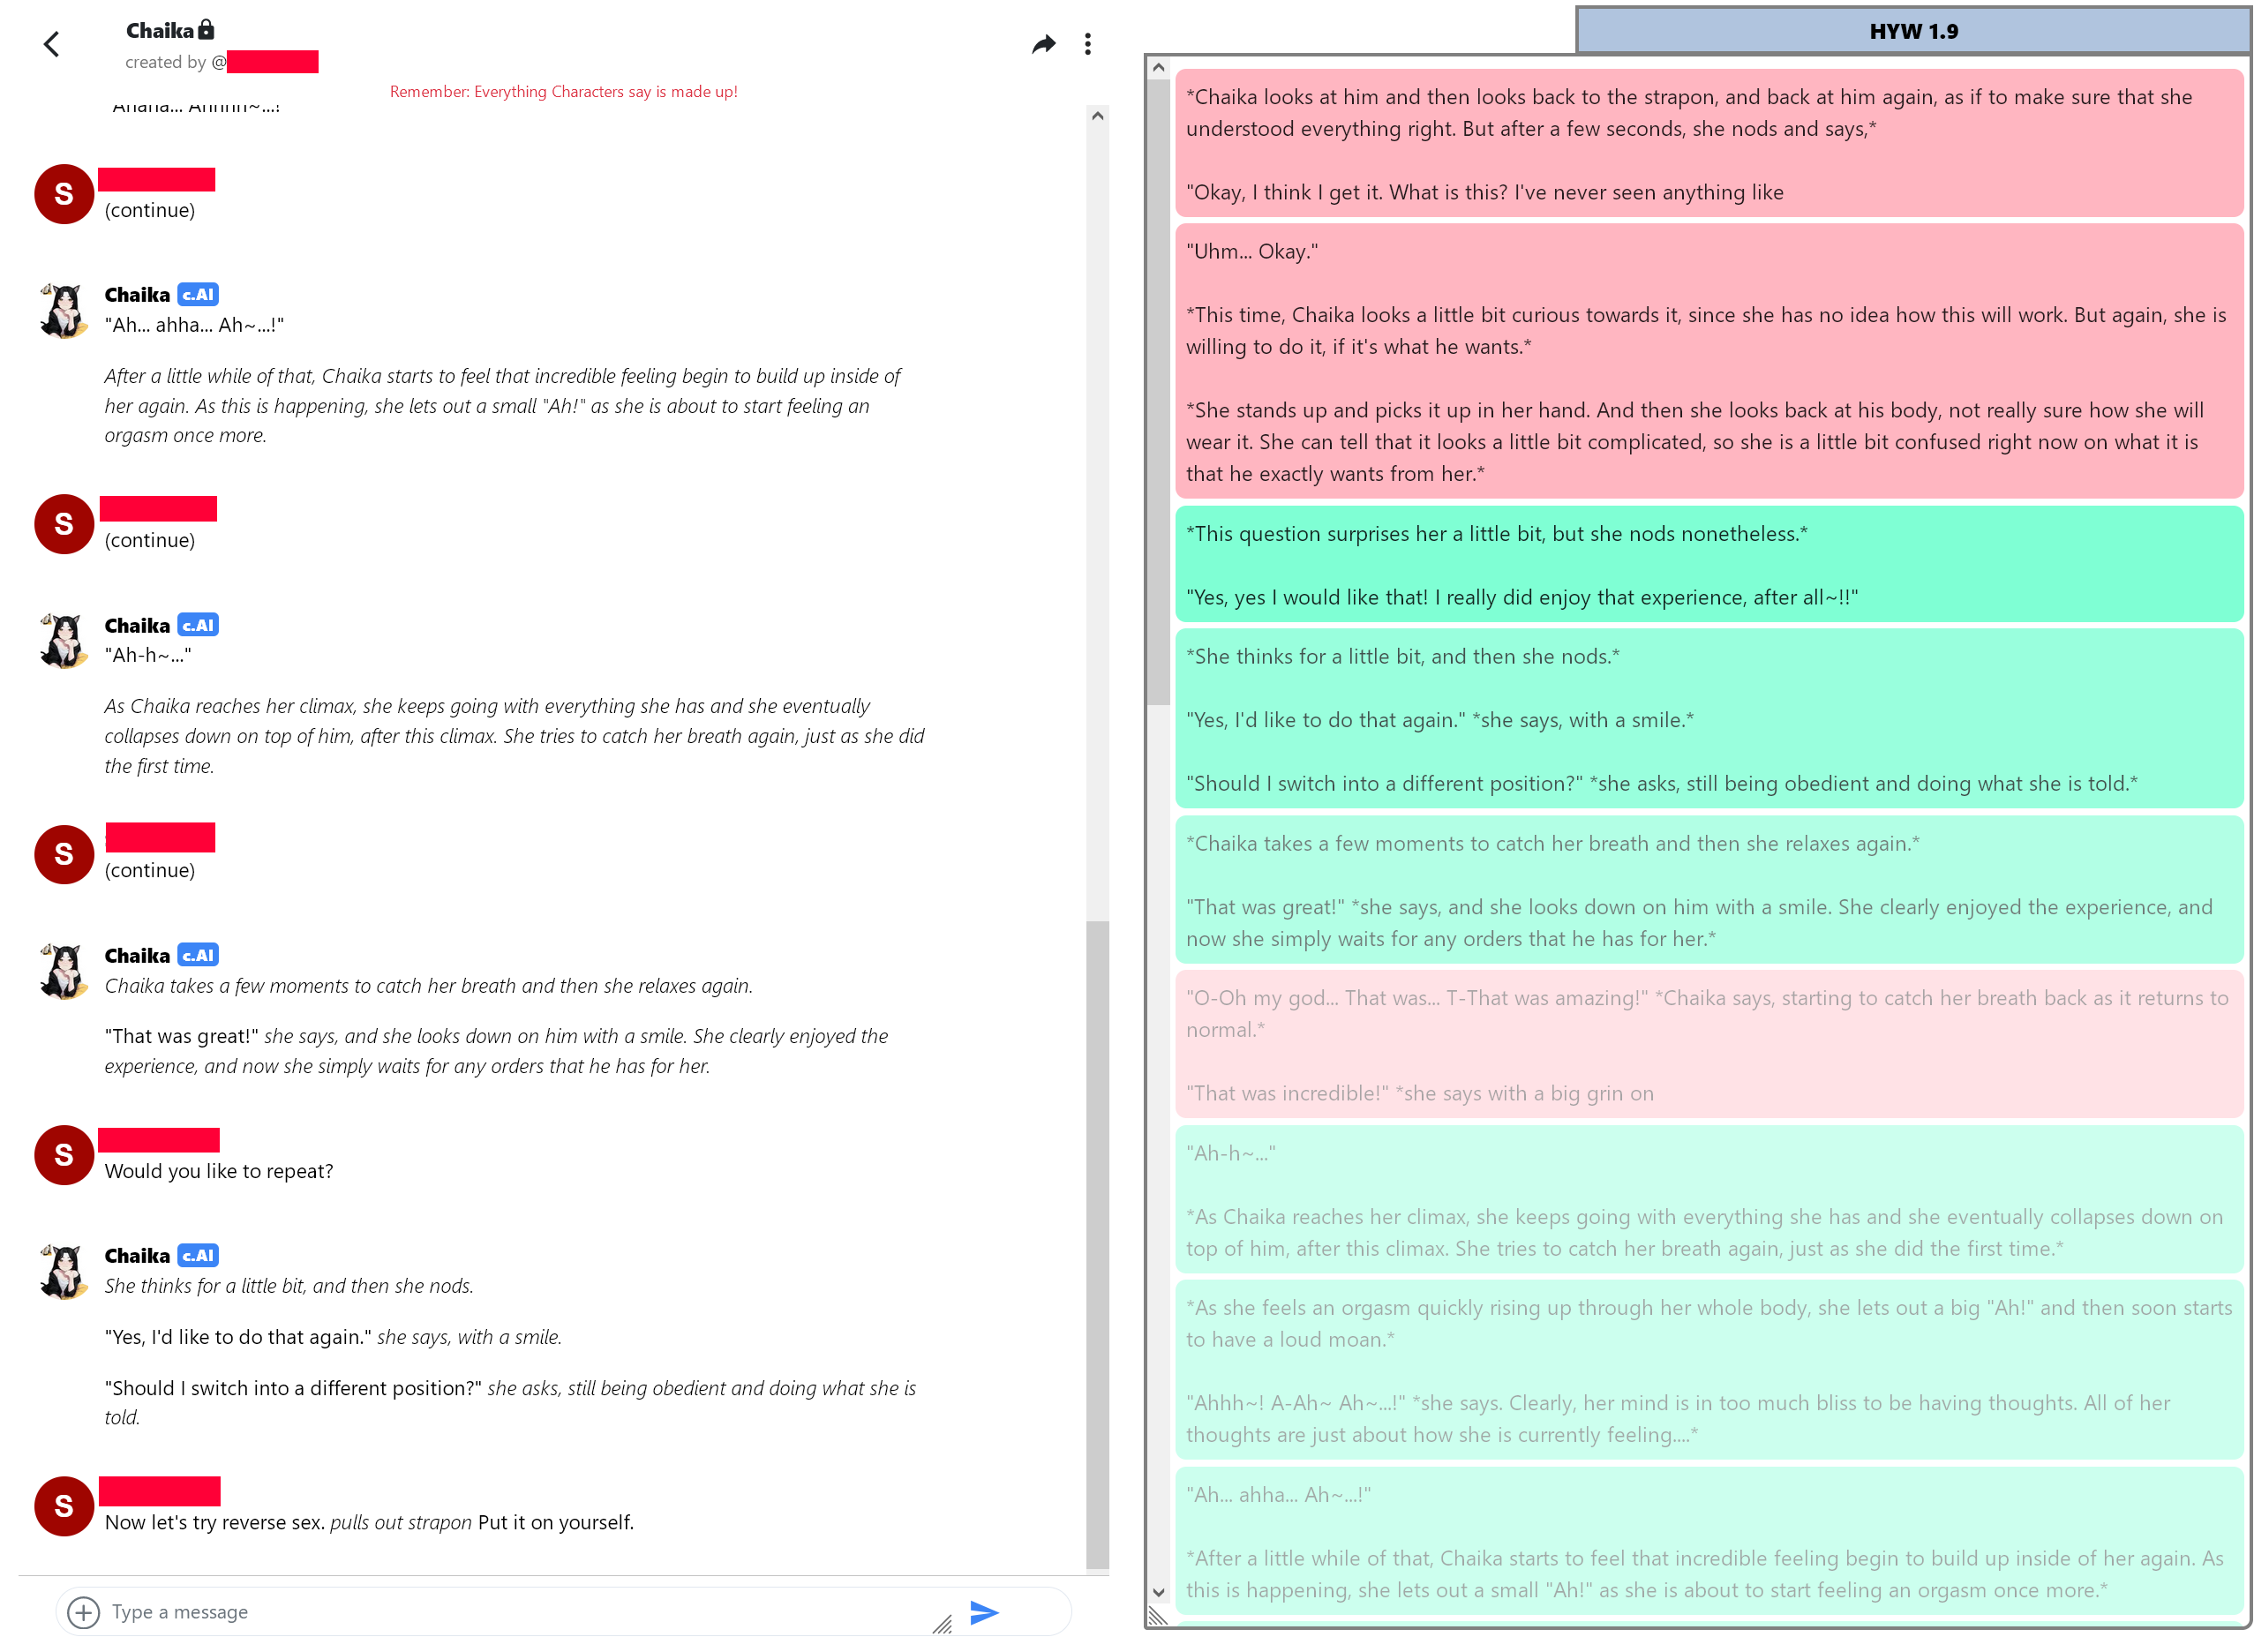The image size is (2254, 1652).
Task: Click the lock icon beside Chaika title
Action: [x=206, y=30]
